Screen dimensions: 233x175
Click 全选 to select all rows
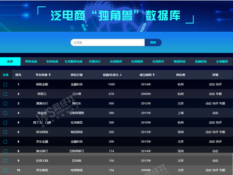[x=5, y=75]
